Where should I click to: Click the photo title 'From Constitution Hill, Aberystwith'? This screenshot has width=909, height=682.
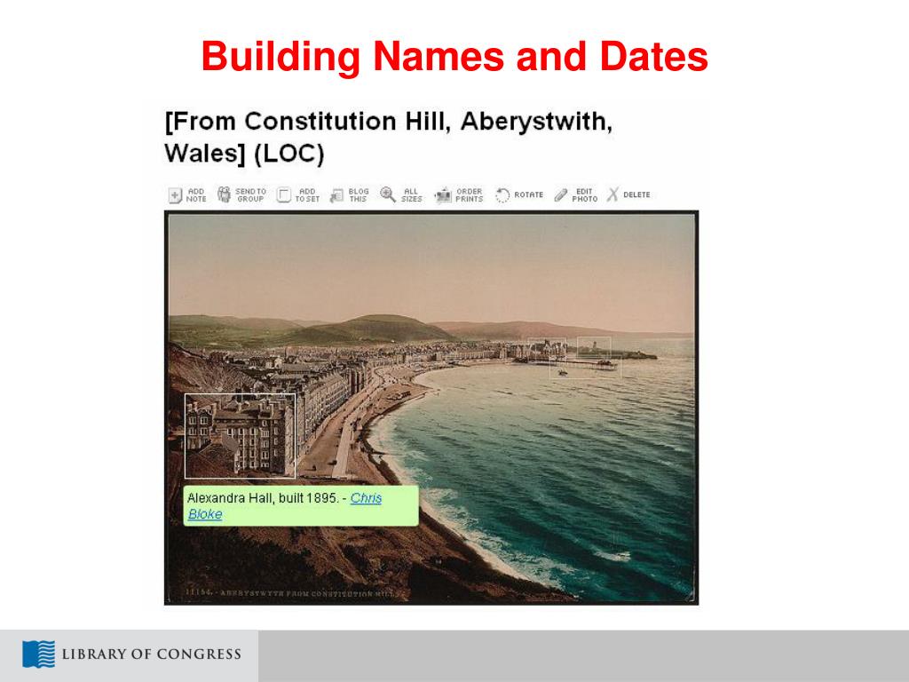[x=389, y=138]
